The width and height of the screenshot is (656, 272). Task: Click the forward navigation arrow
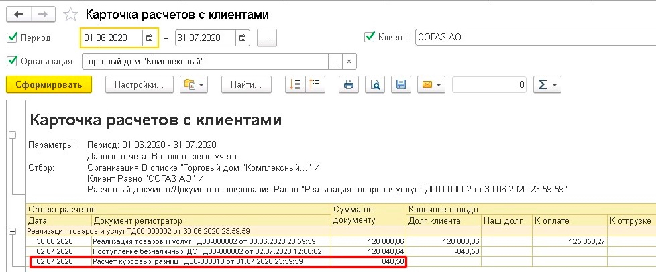tap(42, 13)
